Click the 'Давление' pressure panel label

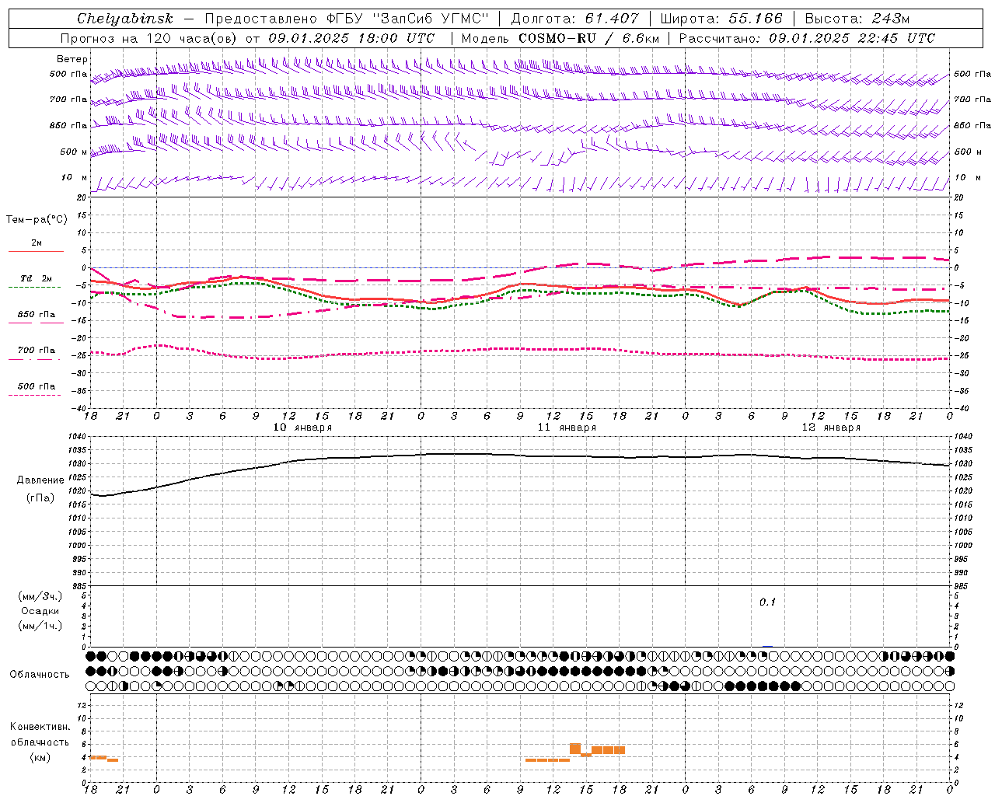click(40, 480)
